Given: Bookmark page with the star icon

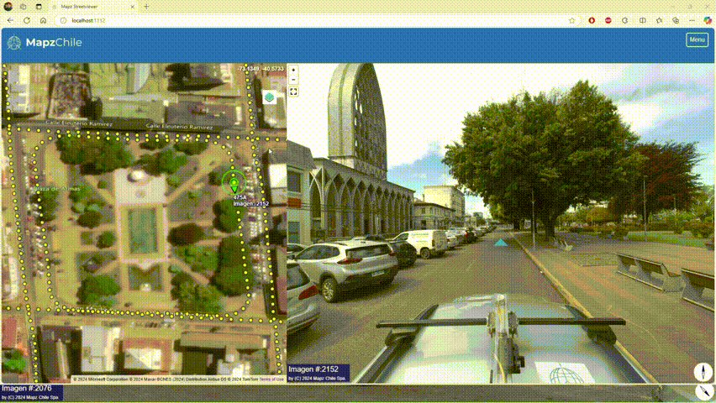Looking at the screenshot, I should [572, 20].
